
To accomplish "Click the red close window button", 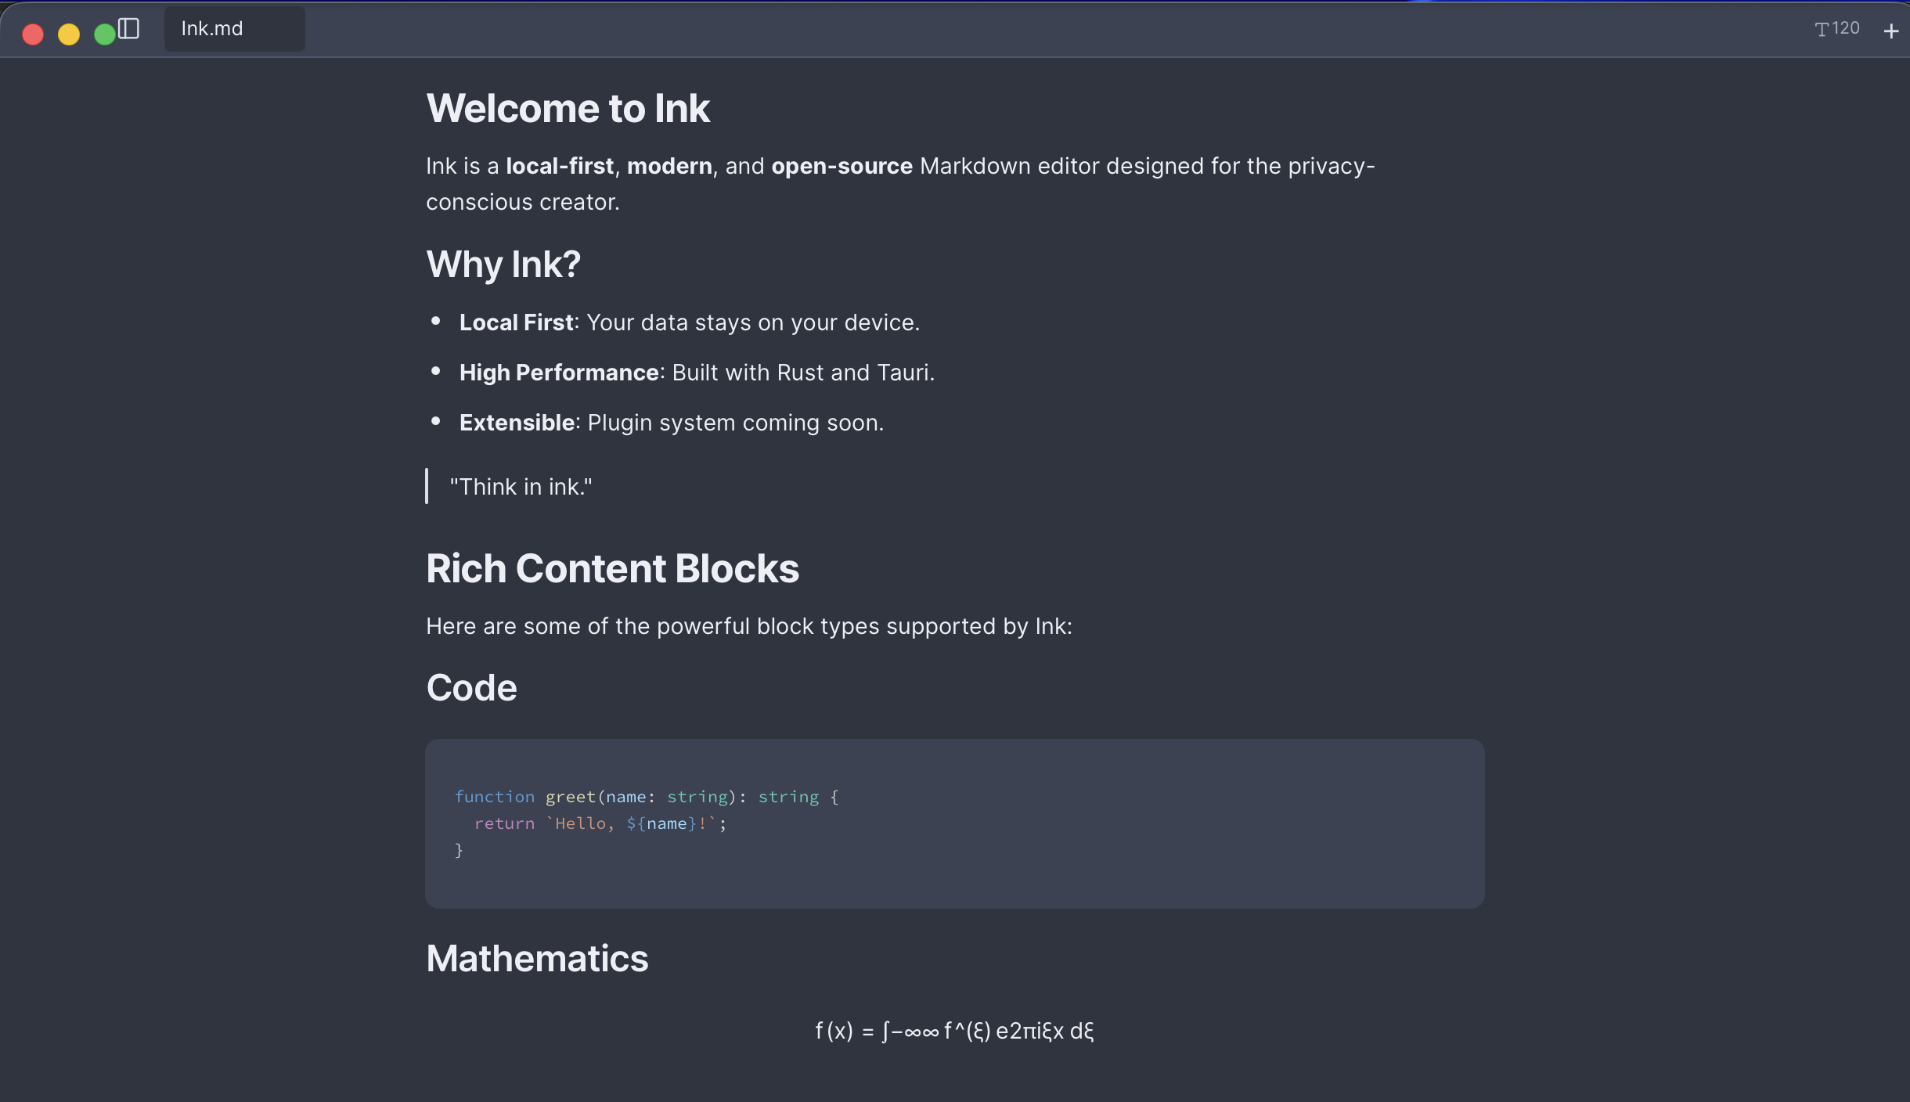I will [x=33, y=34].
